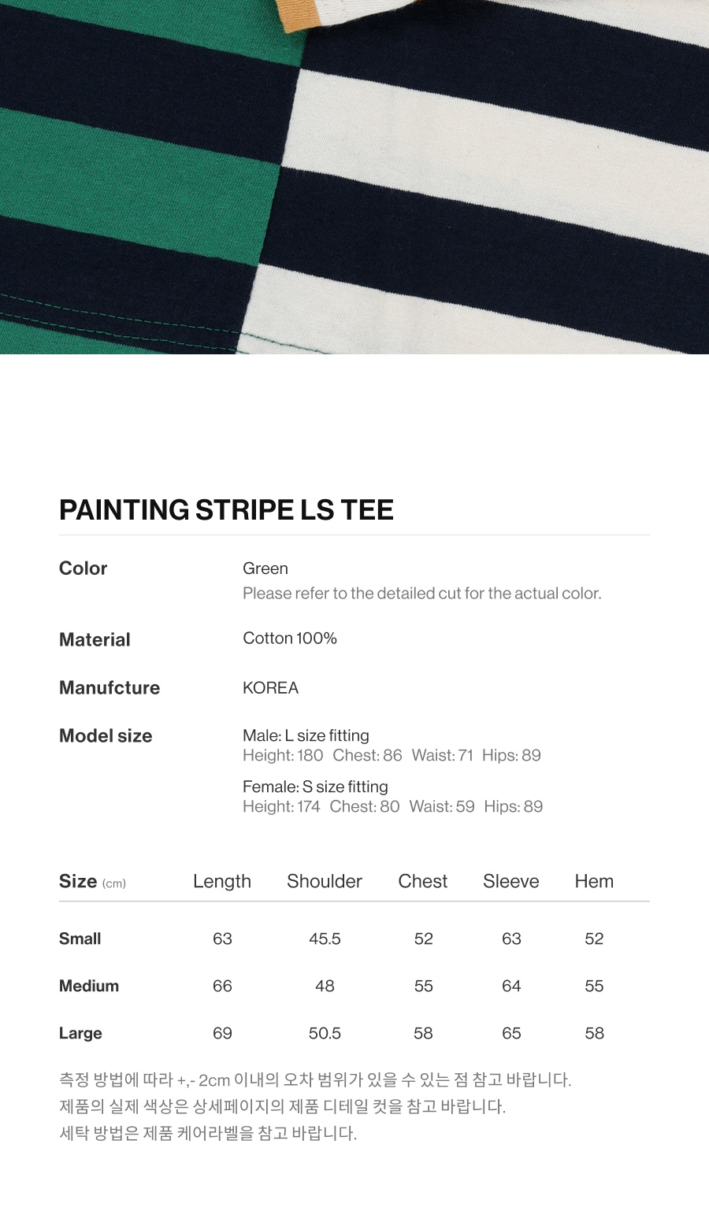Click the Shoulder column header

click(x=325, y=882)
